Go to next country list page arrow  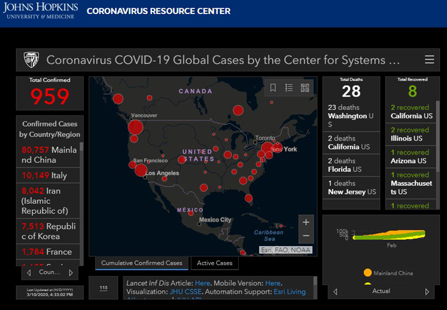[71, 273]
